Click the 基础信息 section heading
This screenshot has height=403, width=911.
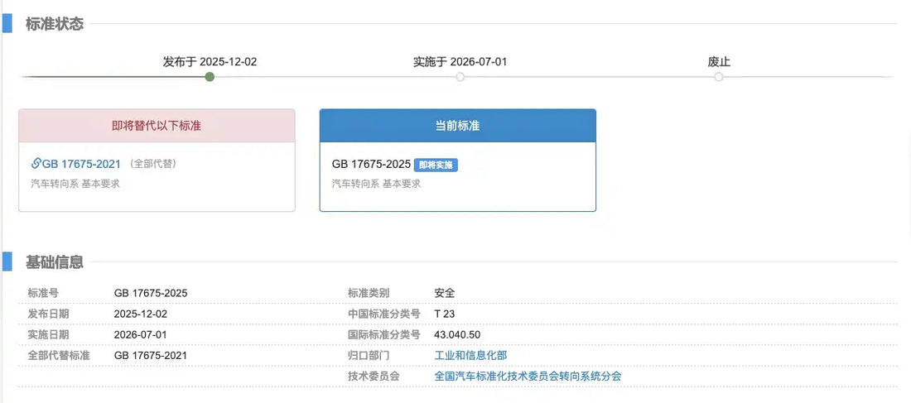pyautogui.click(x=55, y=261)
